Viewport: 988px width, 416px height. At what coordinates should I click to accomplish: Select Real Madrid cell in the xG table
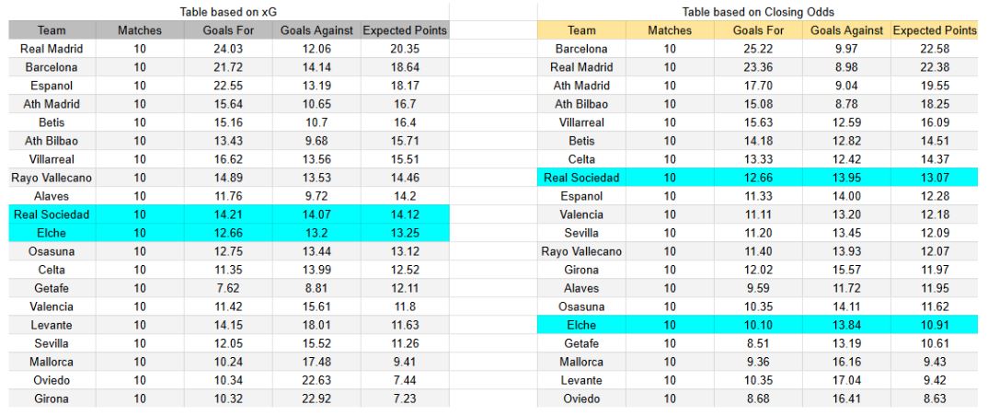click(x=51, y=49)
